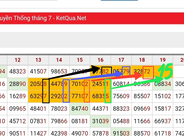This screenshot has width=184, height=136.
Task: Select highlighted result 29202
Action: [59, 96]
